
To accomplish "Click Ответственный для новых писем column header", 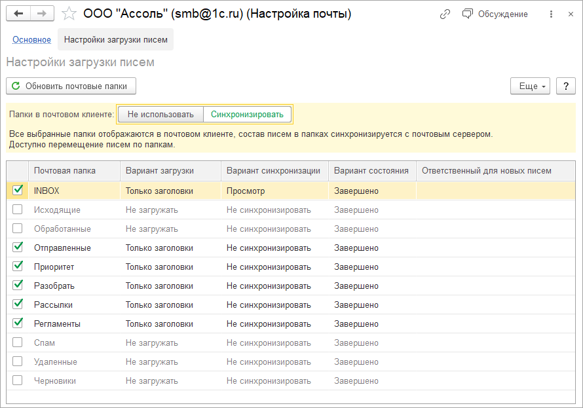I will 486,170.
